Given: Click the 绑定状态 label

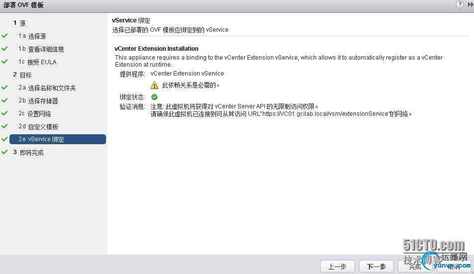Looking at the screenshot, I should click(x=132, y=97).
